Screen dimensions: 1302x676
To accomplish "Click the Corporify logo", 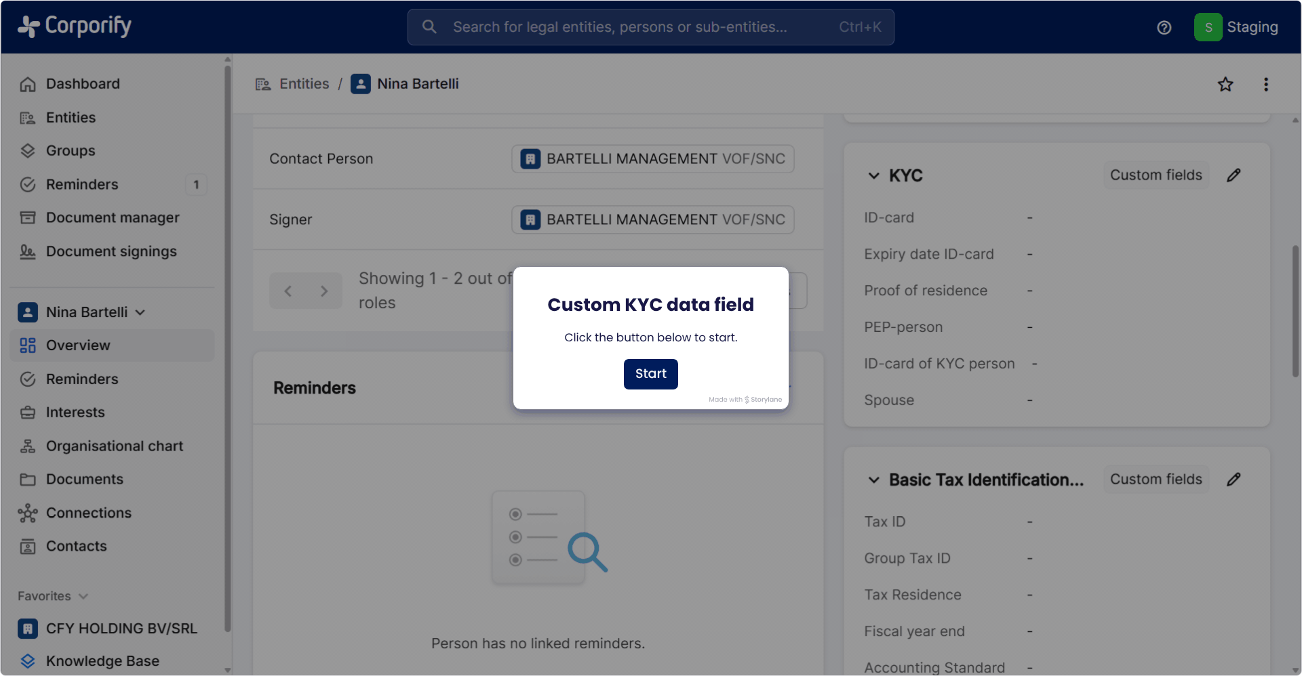I will click(75, 26).
